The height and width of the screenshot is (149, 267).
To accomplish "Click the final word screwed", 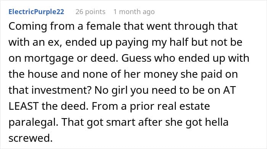I will point(31,138).
